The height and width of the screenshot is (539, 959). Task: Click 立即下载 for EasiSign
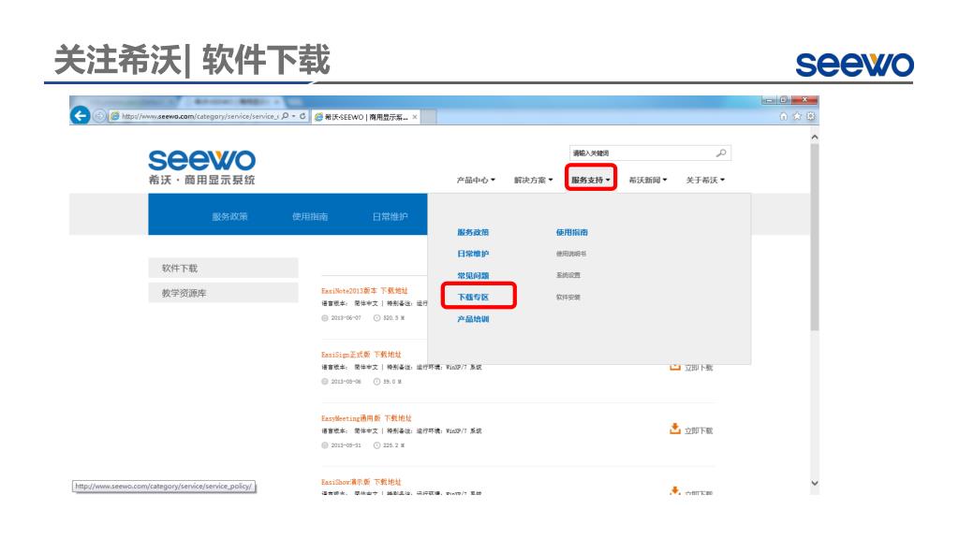pos(699,367)
